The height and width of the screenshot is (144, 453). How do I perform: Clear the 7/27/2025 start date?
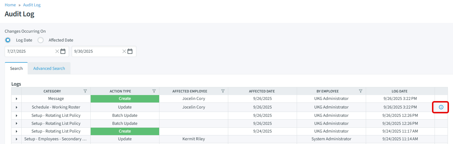(57, 51)
